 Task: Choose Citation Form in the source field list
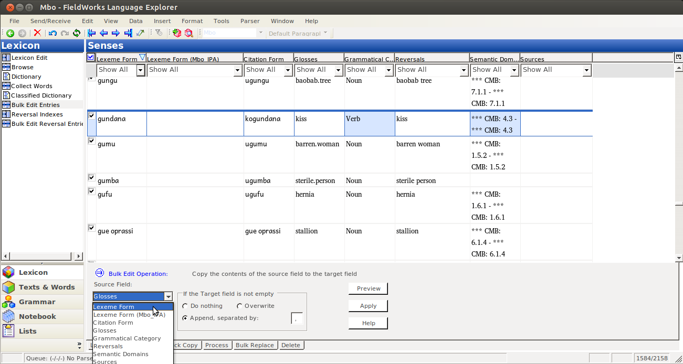coord(133,323)
